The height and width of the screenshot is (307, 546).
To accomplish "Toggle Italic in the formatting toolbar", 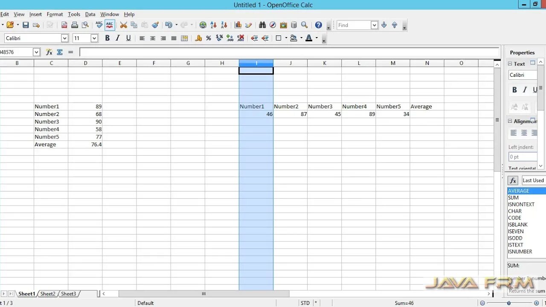I will 118,38.
